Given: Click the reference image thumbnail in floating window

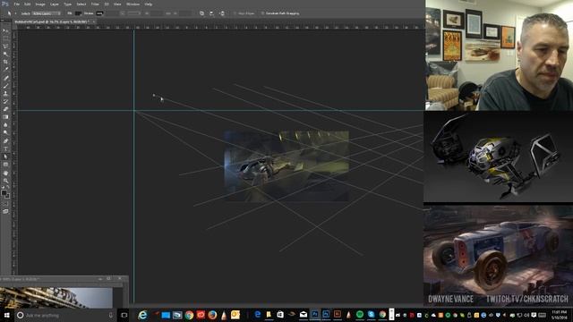Looking at the screenshot, I should tap(56, 298).
